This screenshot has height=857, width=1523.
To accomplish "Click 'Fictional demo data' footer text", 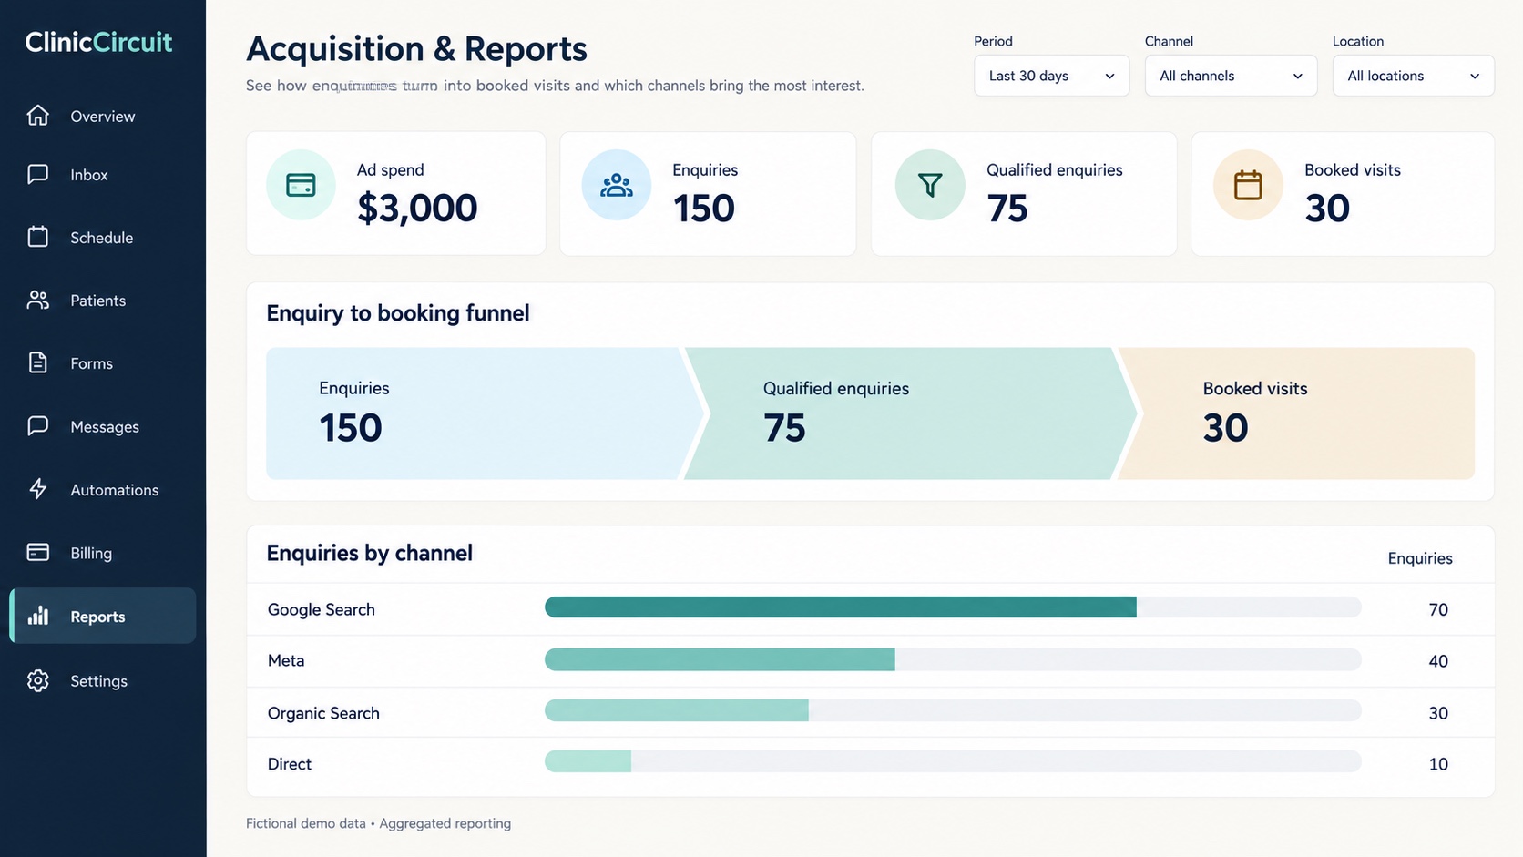I will tap(305, 823).
